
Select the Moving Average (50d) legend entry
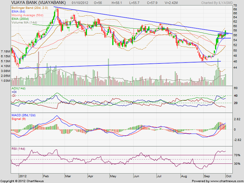tap(27, 15)
